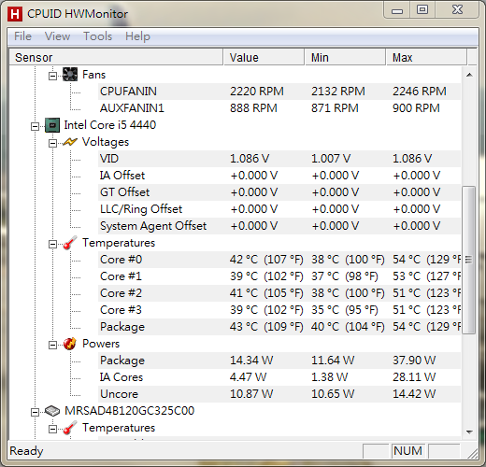Click the window resize grip corner
Screen dimensions: 486x467
click(472, 453)
